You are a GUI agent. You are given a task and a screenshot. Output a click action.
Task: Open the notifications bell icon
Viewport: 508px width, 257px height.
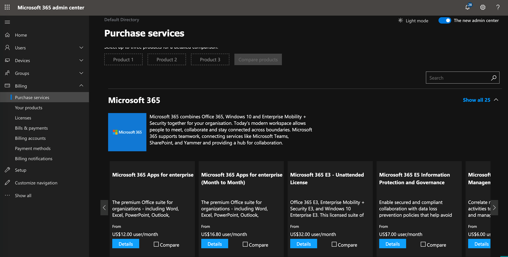pos(468,7)
